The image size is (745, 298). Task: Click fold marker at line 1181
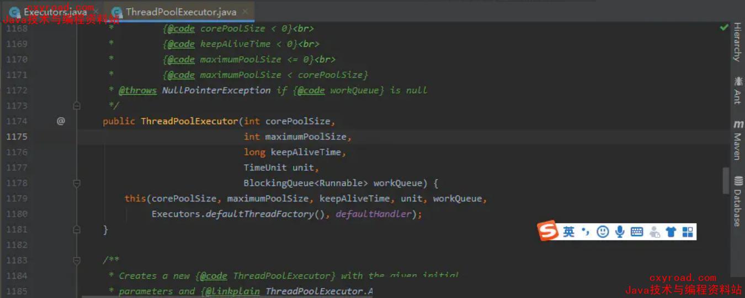(x=77, y=229)
